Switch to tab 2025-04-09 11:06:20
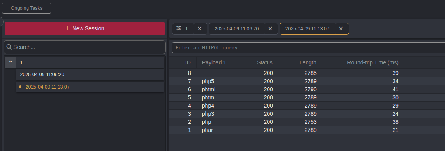Image resolution: width=445 pixels, height=151 pixels. pos(237,28)
